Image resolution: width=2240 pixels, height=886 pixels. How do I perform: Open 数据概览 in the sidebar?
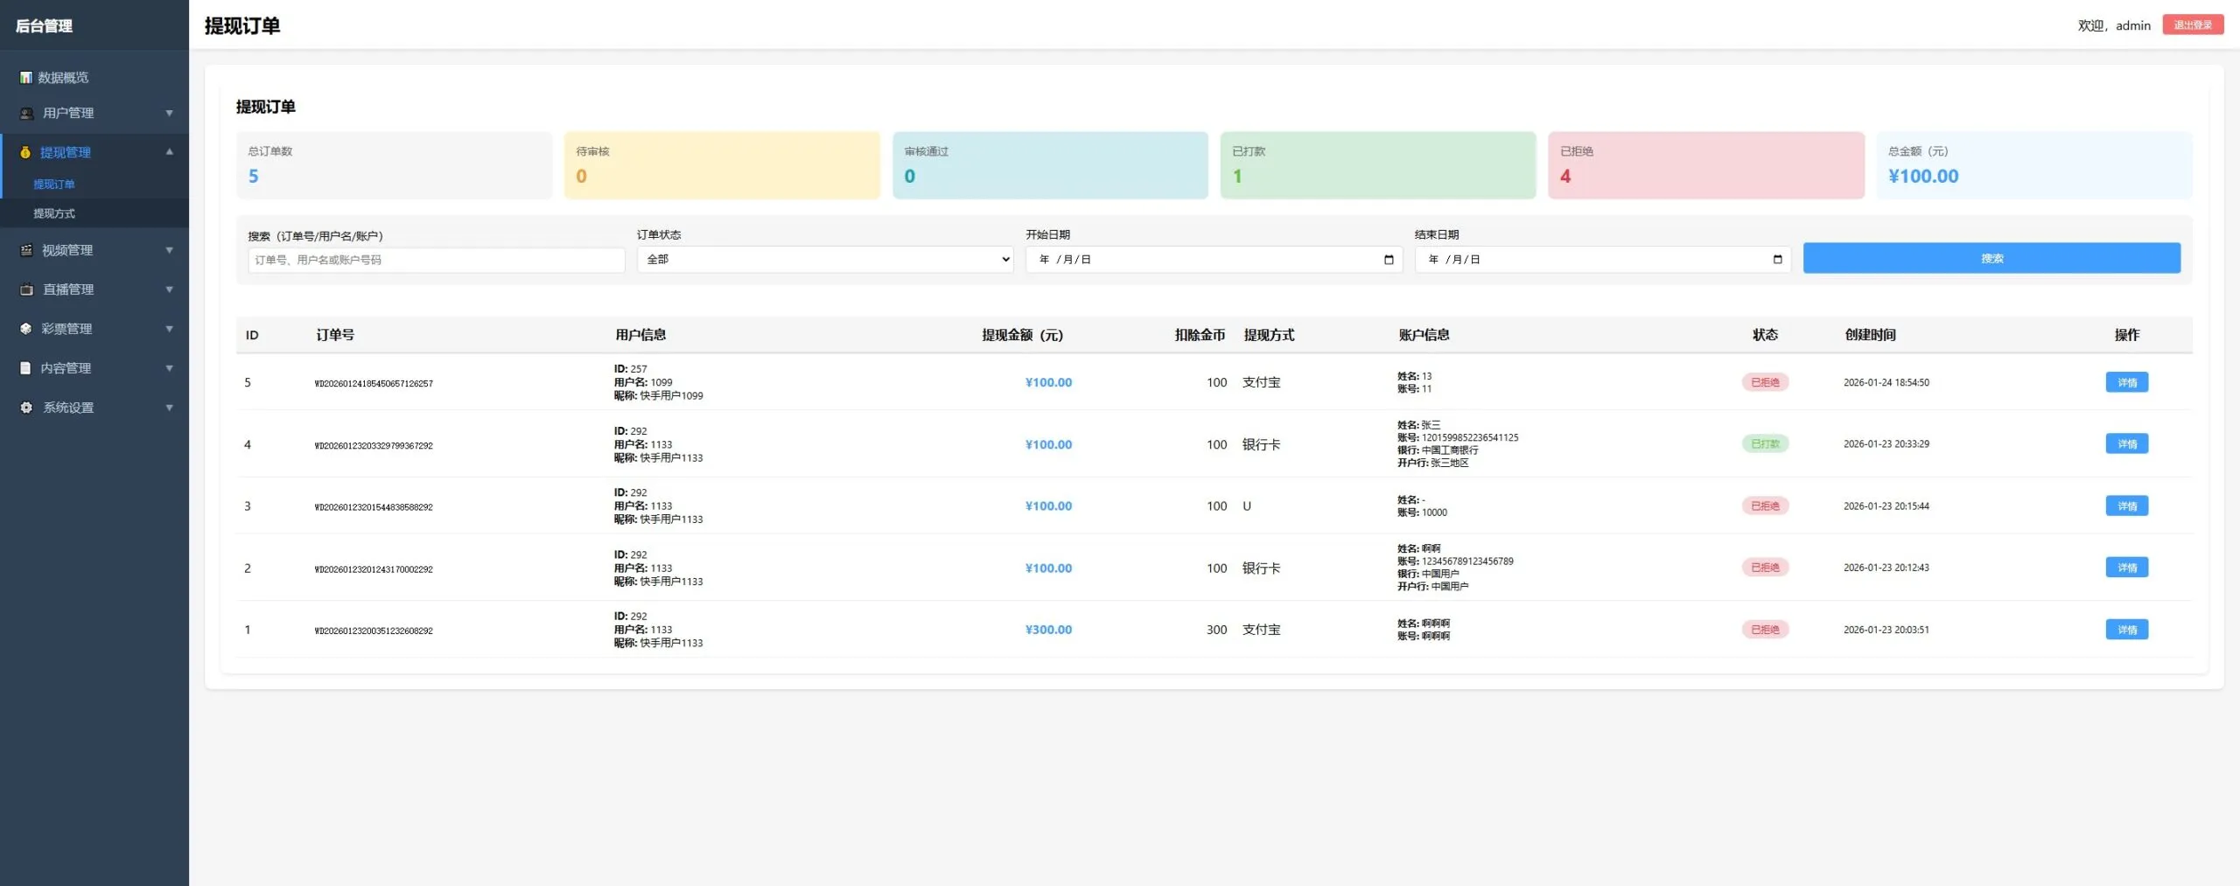point(94,78)
